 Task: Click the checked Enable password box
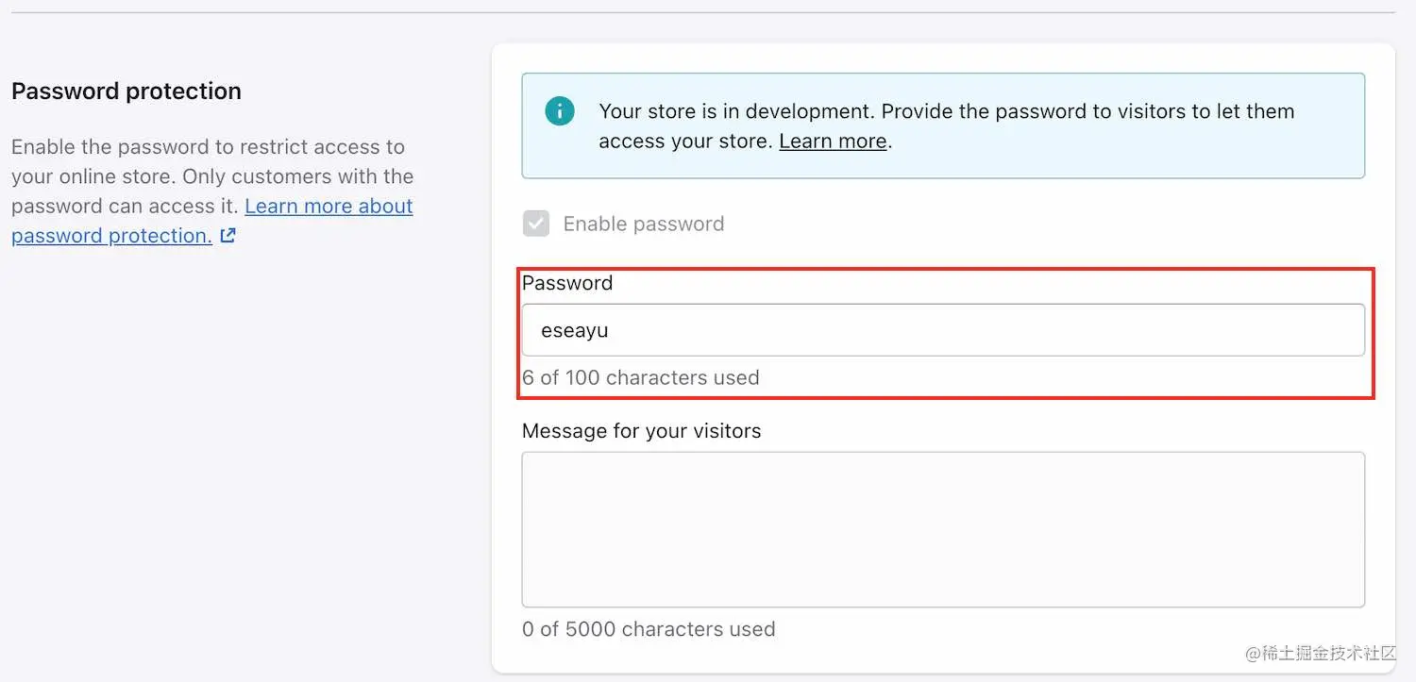[x=536, y=224]
